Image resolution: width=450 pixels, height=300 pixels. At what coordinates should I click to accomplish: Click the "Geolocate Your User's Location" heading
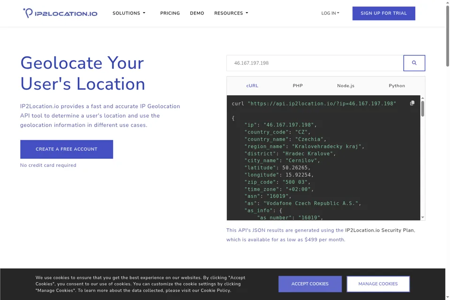pyautogui.click(x=82, y=73)
